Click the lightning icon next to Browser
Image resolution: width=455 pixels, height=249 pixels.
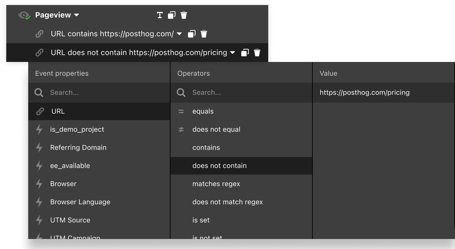[x=39, y=184]
